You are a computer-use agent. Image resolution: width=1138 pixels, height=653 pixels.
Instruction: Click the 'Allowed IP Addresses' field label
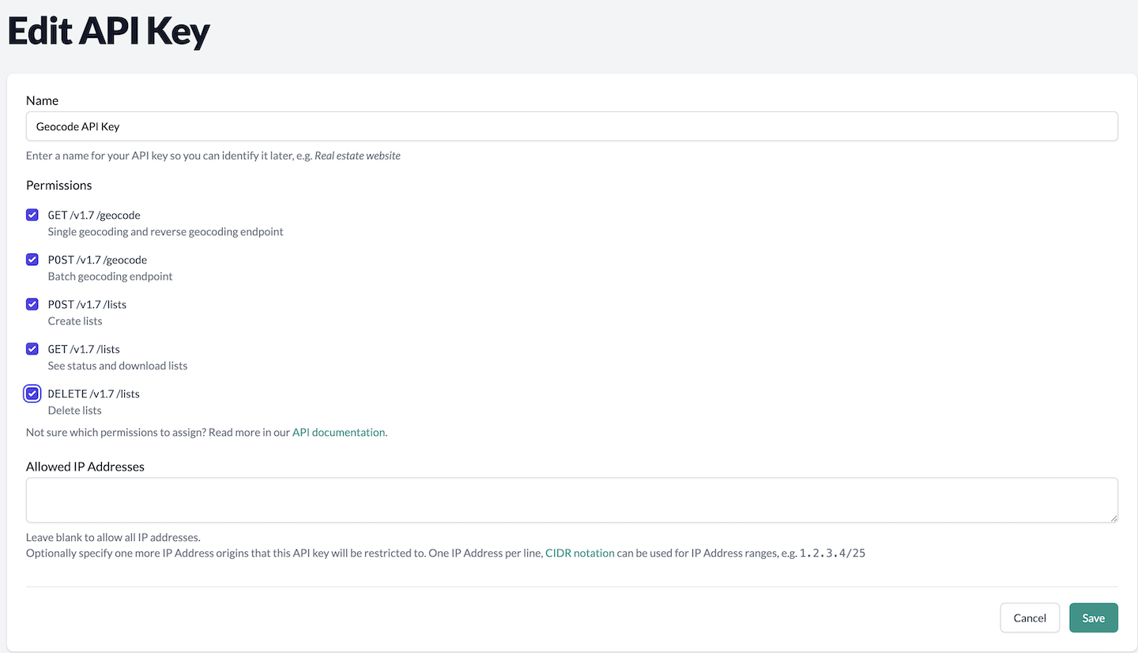(85, 467)
